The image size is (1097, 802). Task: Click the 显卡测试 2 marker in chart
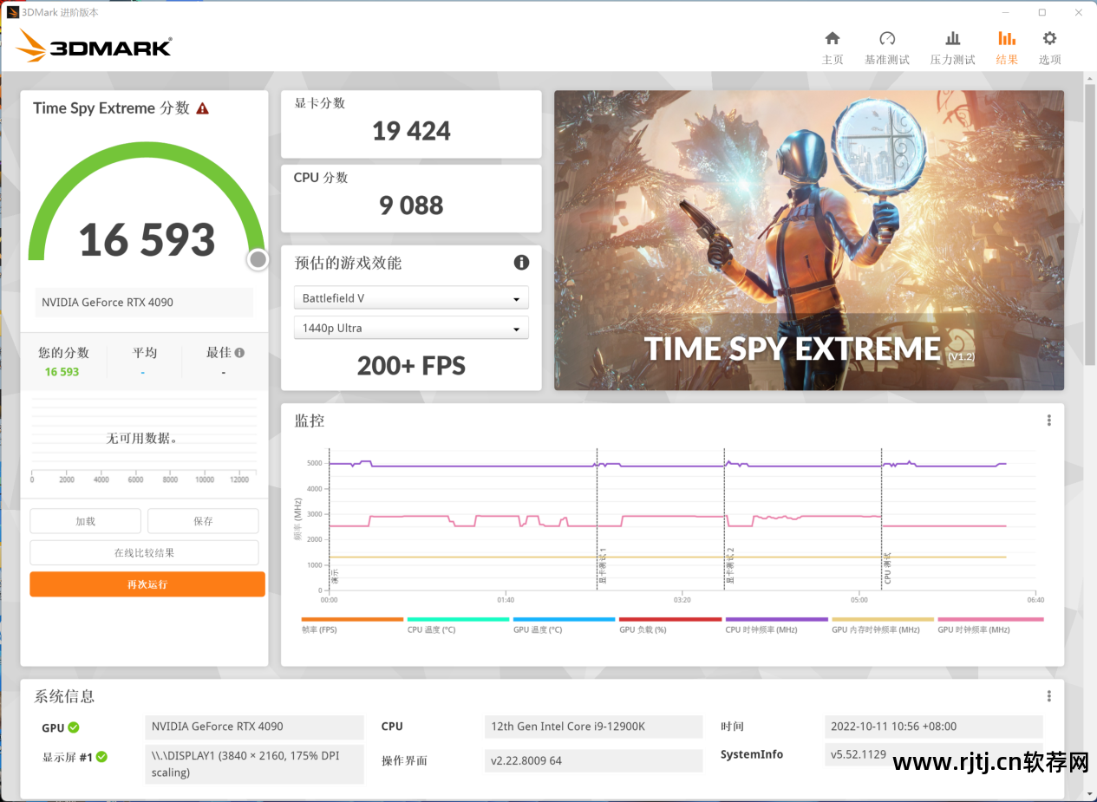(x=730, y=564)
